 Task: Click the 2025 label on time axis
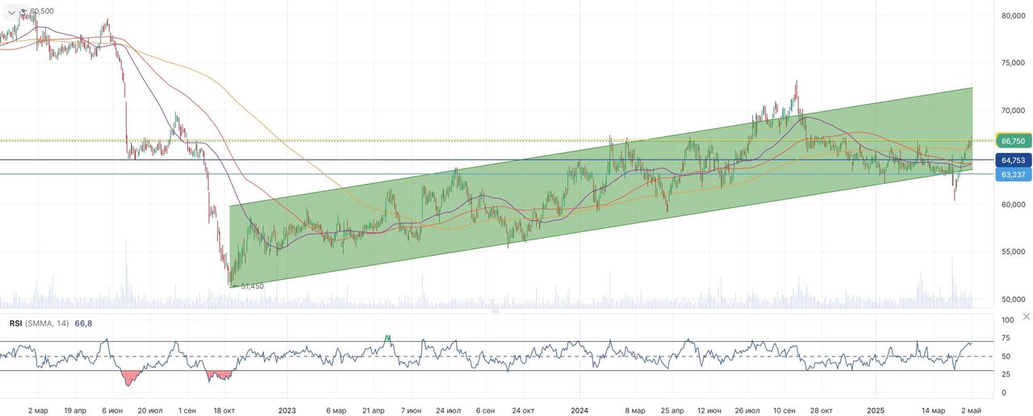pyautogui.click(x=876, y=410)
